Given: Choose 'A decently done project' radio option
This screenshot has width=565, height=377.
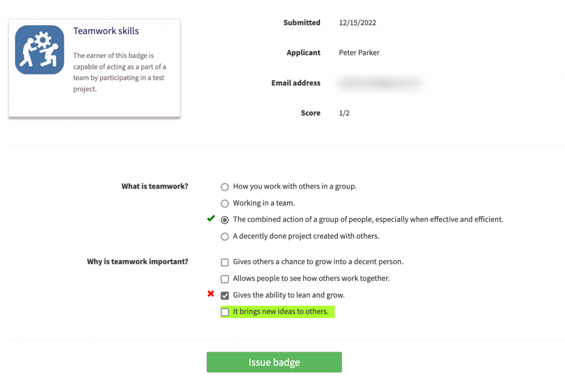Looking at the screenshot, I should coord(225,236).
